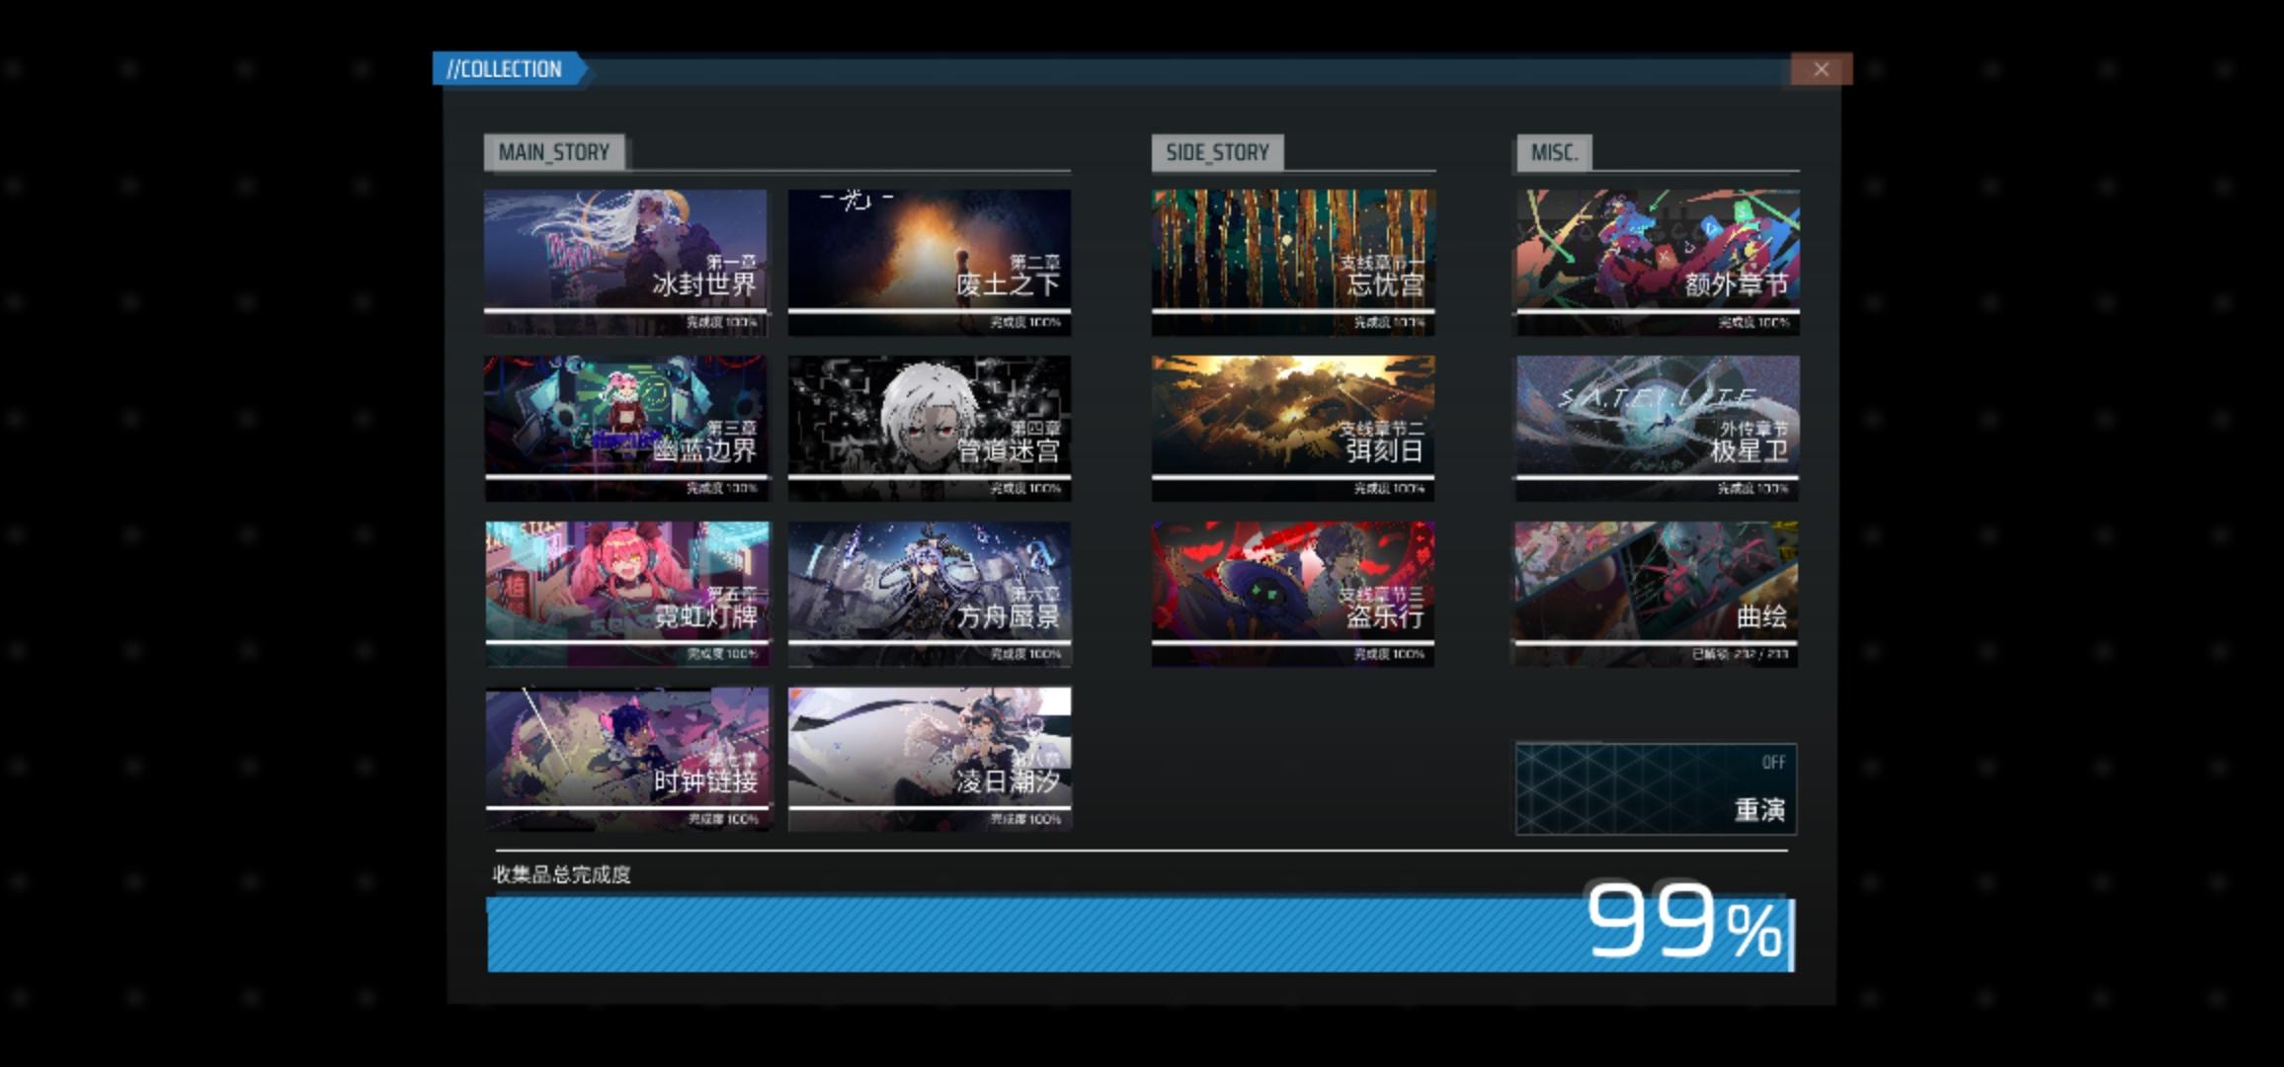This screenshot has height=1067, width=2284.
Task: Select the 幽蓝边界 chapter three card
Action: [x=625, y=428]
